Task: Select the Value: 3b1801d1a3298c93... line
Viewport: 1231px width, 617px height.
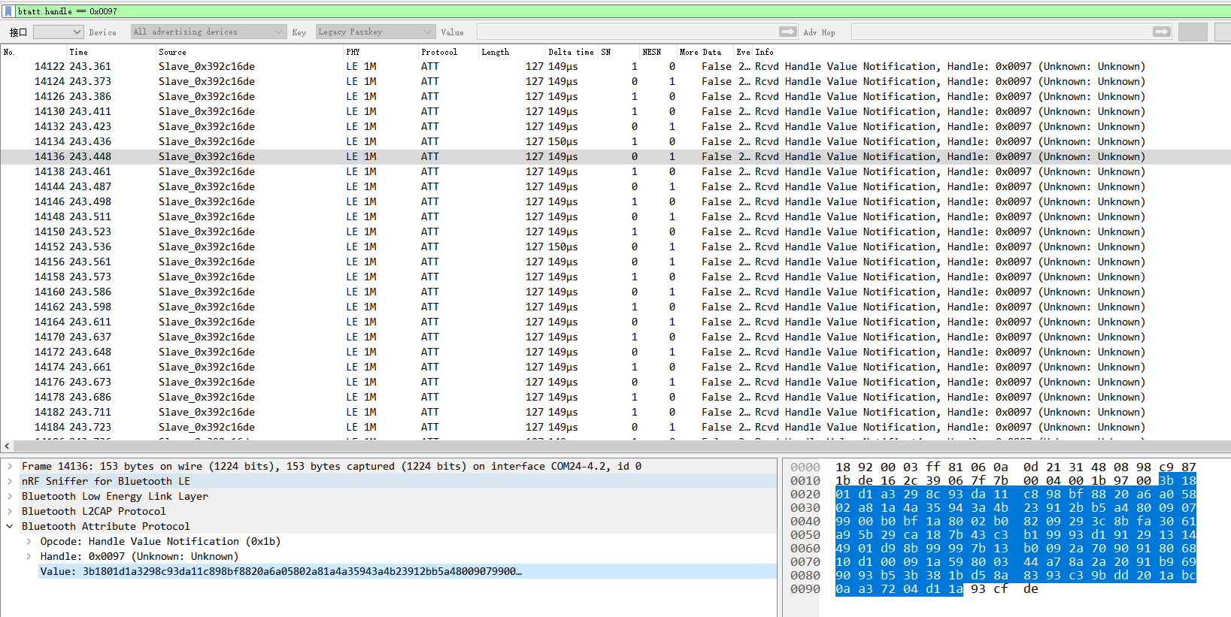Action: point(408,571)
